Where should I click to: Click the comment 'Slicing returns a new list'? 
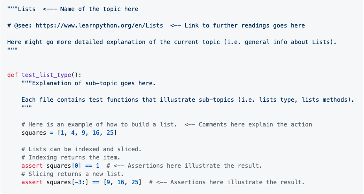73,174
